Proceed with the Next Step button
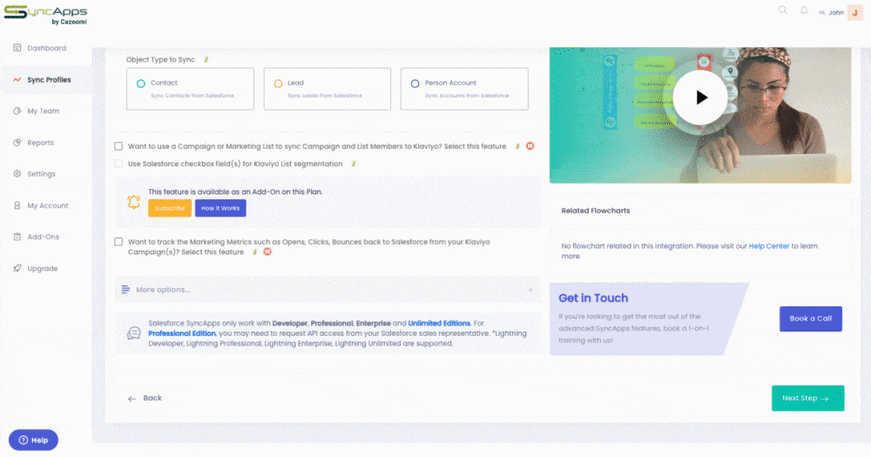This screenshot has height=457, width=871. (x=807, y=398)
